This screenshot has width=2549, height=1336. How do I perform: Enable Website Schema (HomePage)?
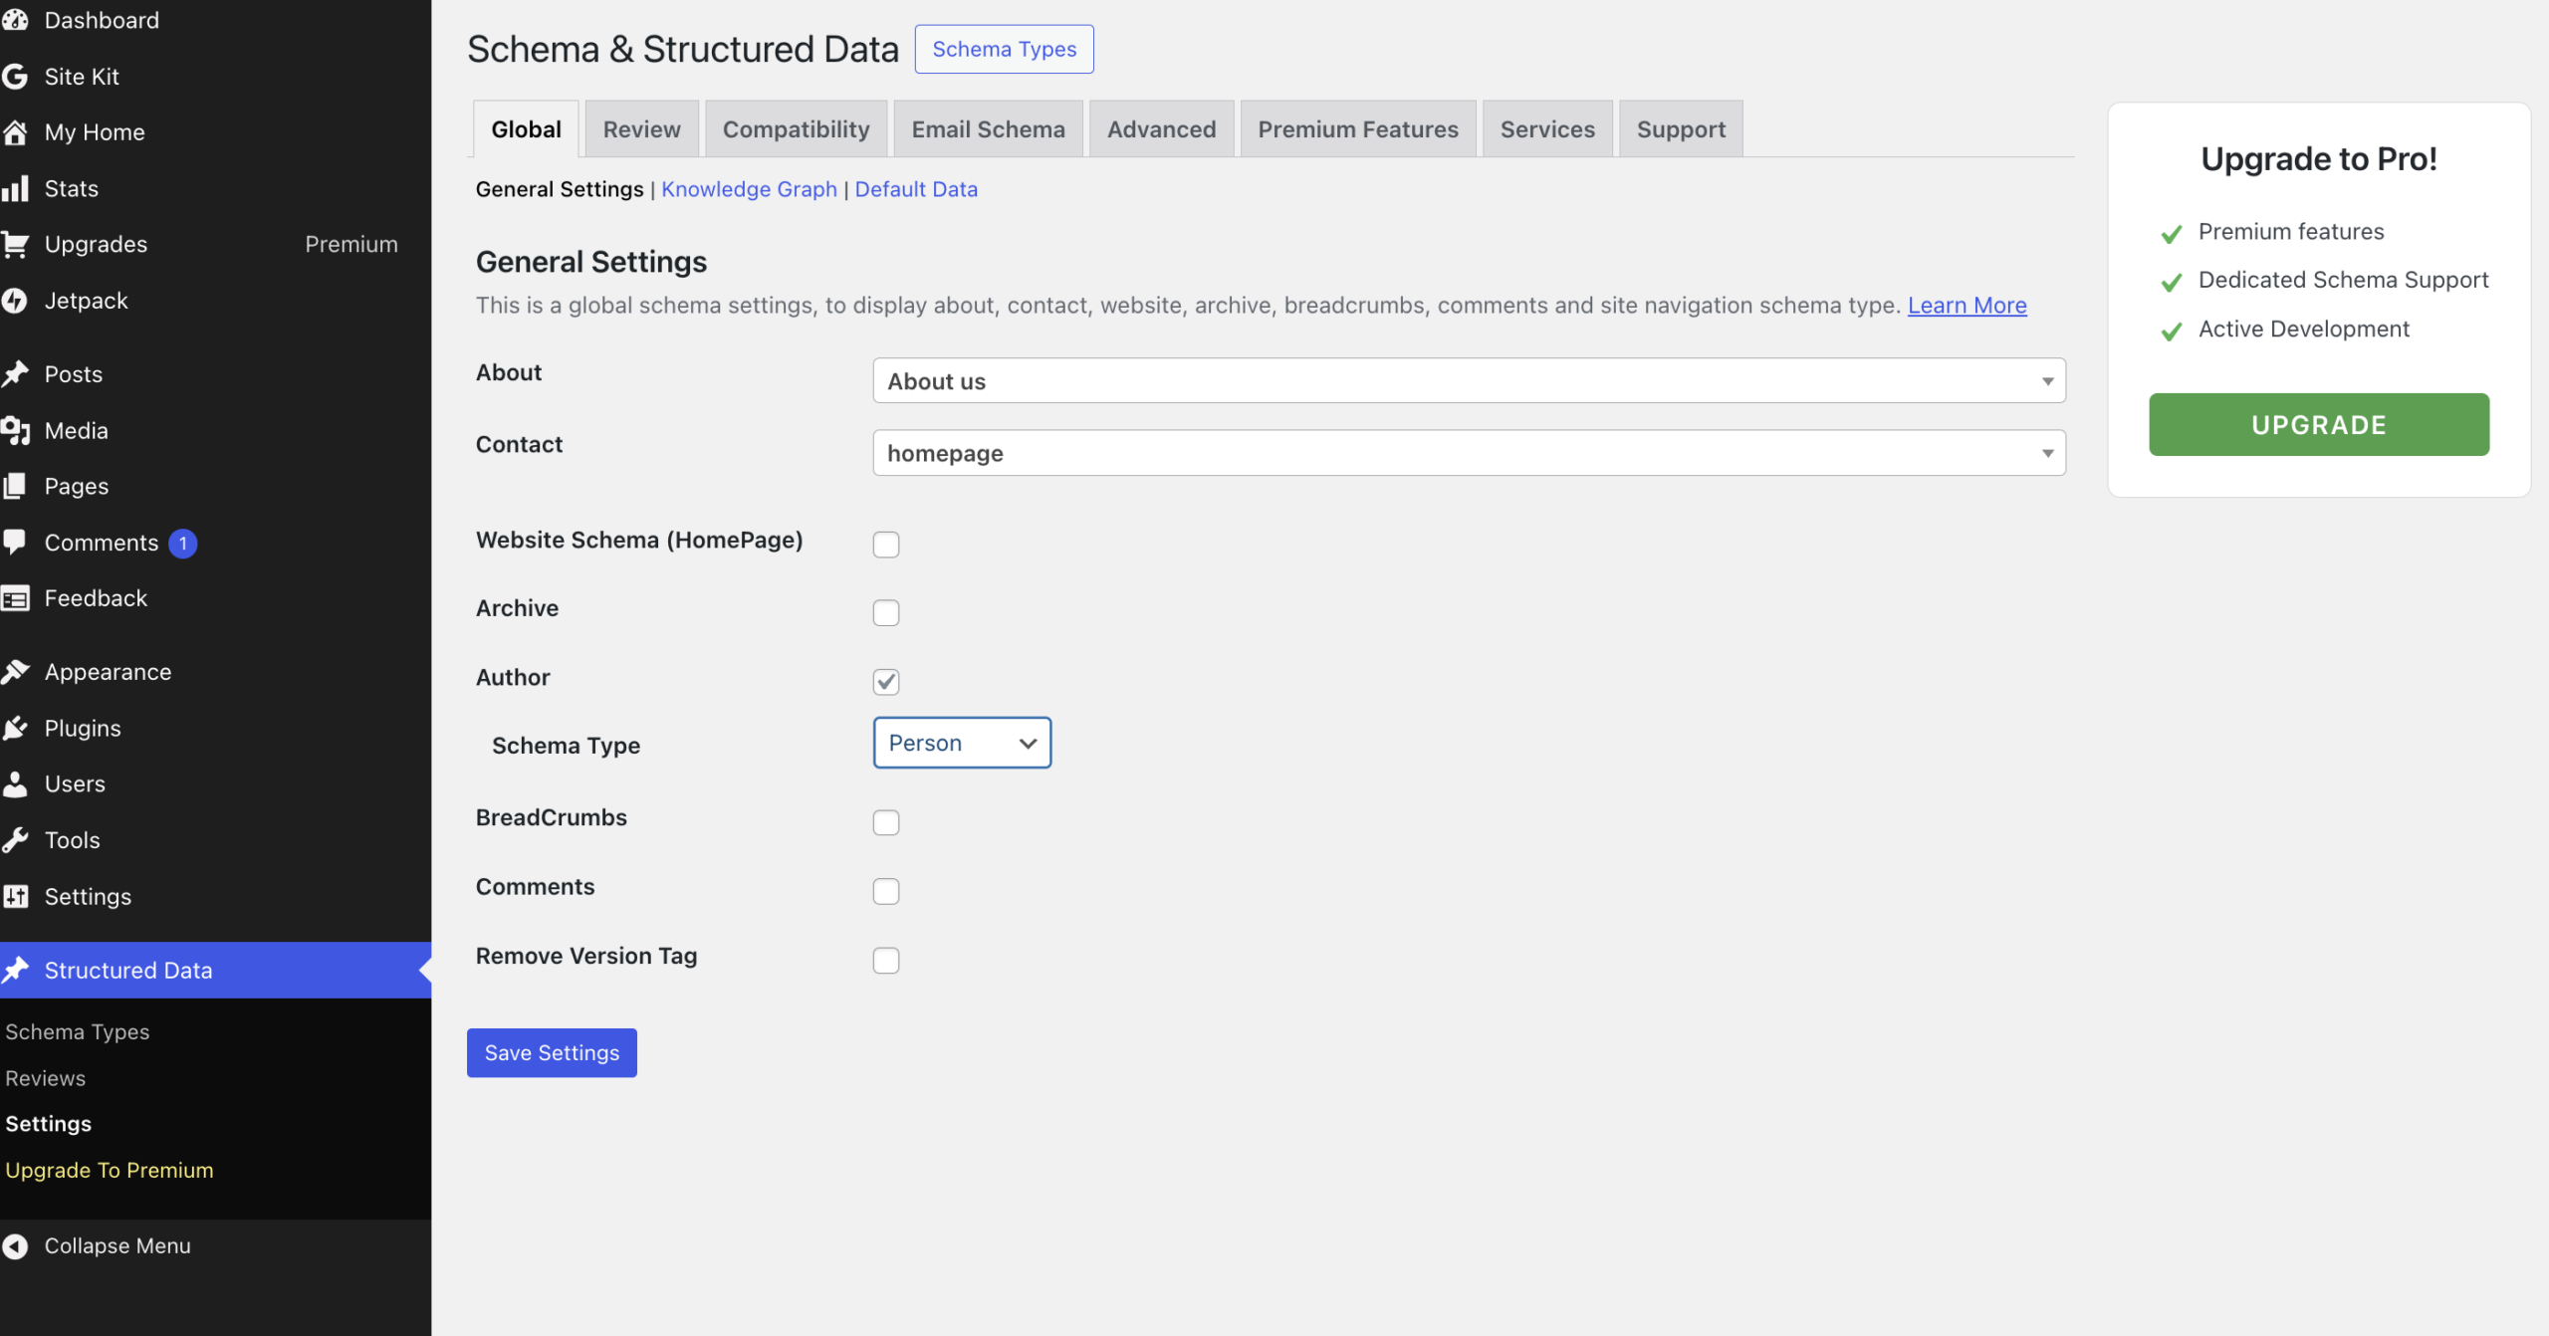885,544
